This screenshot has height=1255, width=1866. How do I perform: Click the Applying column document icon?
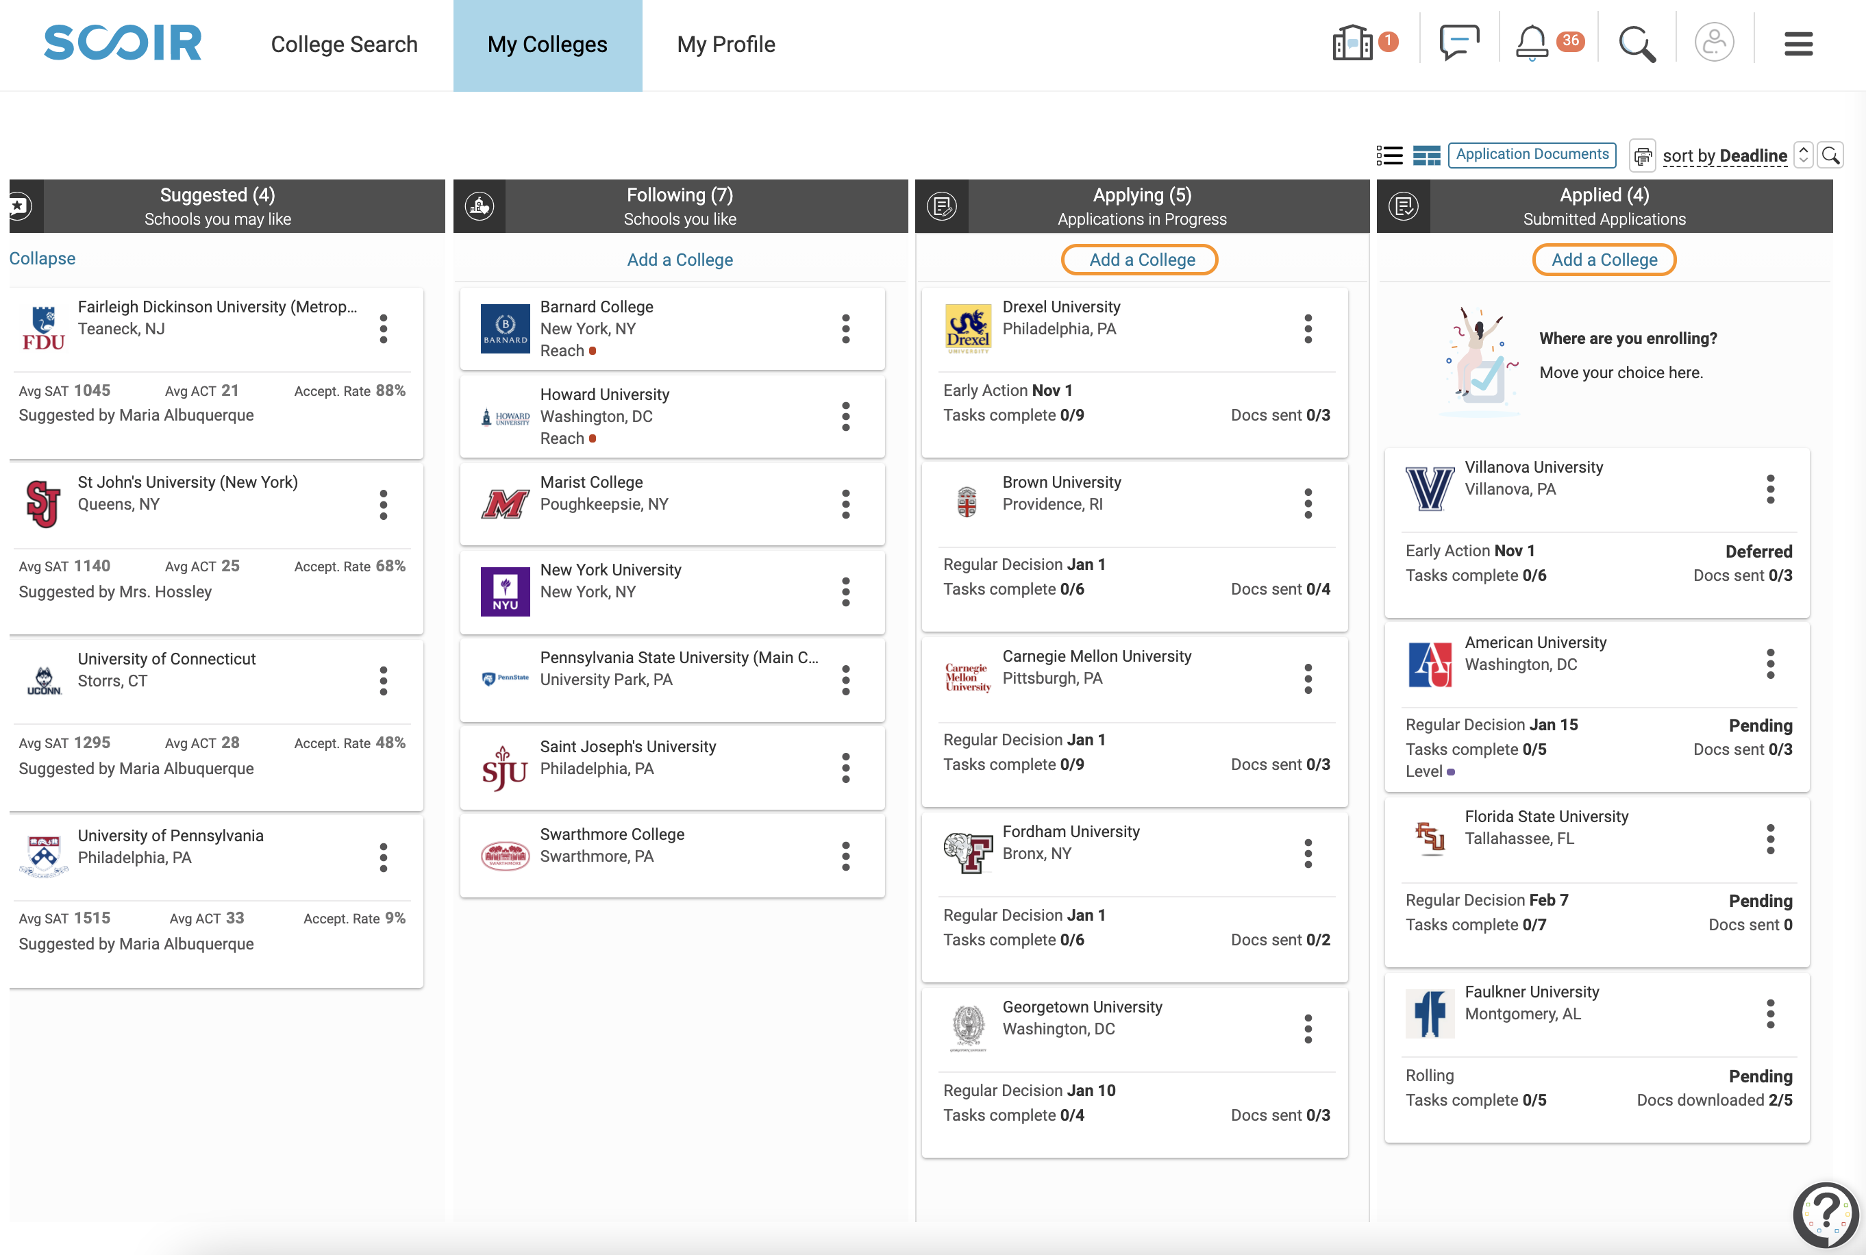point(942,206)
